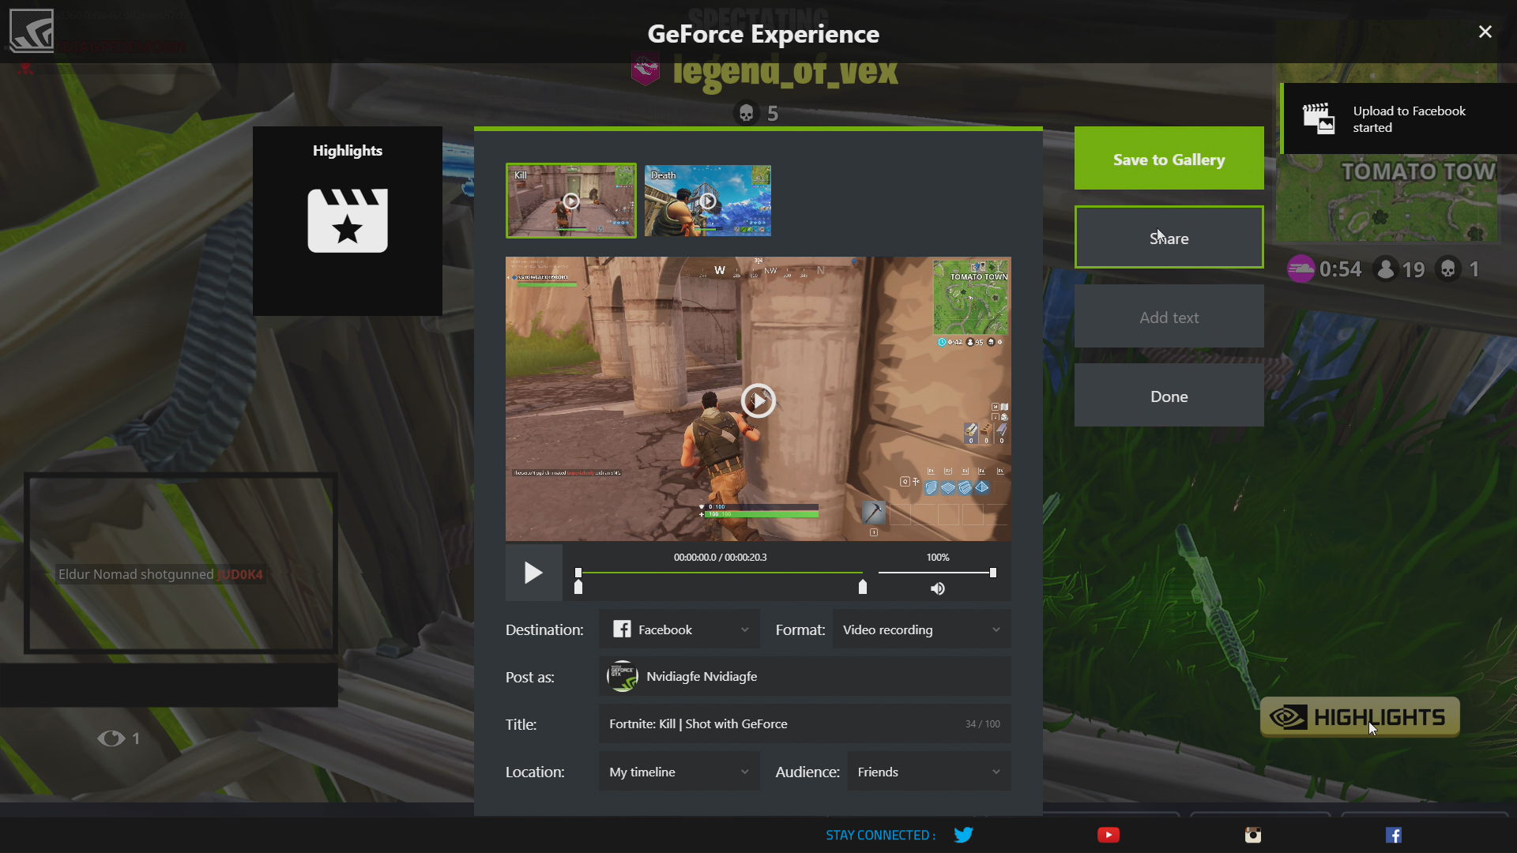Click the Instagram social media icon

click(x=1253, y=836)
